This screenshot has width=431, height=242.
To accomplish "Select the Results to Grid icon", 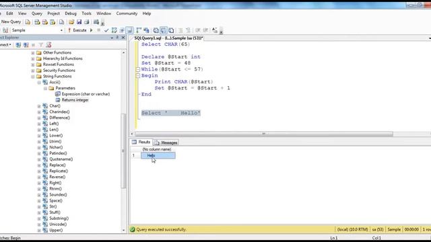I will (164, 30).
